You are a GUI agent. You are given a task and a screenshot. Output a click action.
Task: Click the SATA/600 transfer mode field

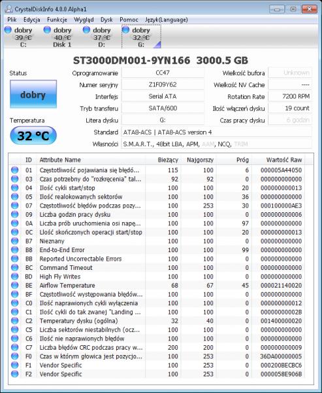[x=163, y=108]
